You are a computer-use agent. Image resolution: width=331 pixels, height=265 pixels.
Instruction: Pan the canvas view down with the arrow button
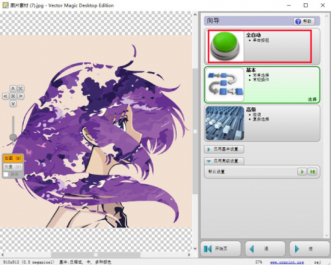[x=13, y=103]
